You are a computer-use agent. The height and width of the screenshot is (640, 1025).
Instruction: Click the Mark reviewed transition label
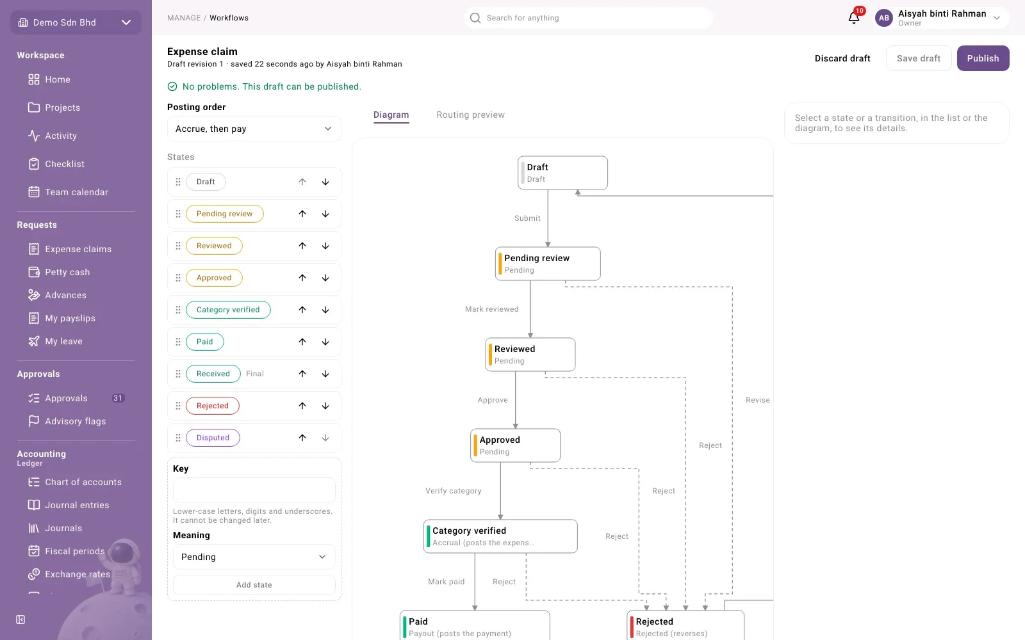(492, 309)
